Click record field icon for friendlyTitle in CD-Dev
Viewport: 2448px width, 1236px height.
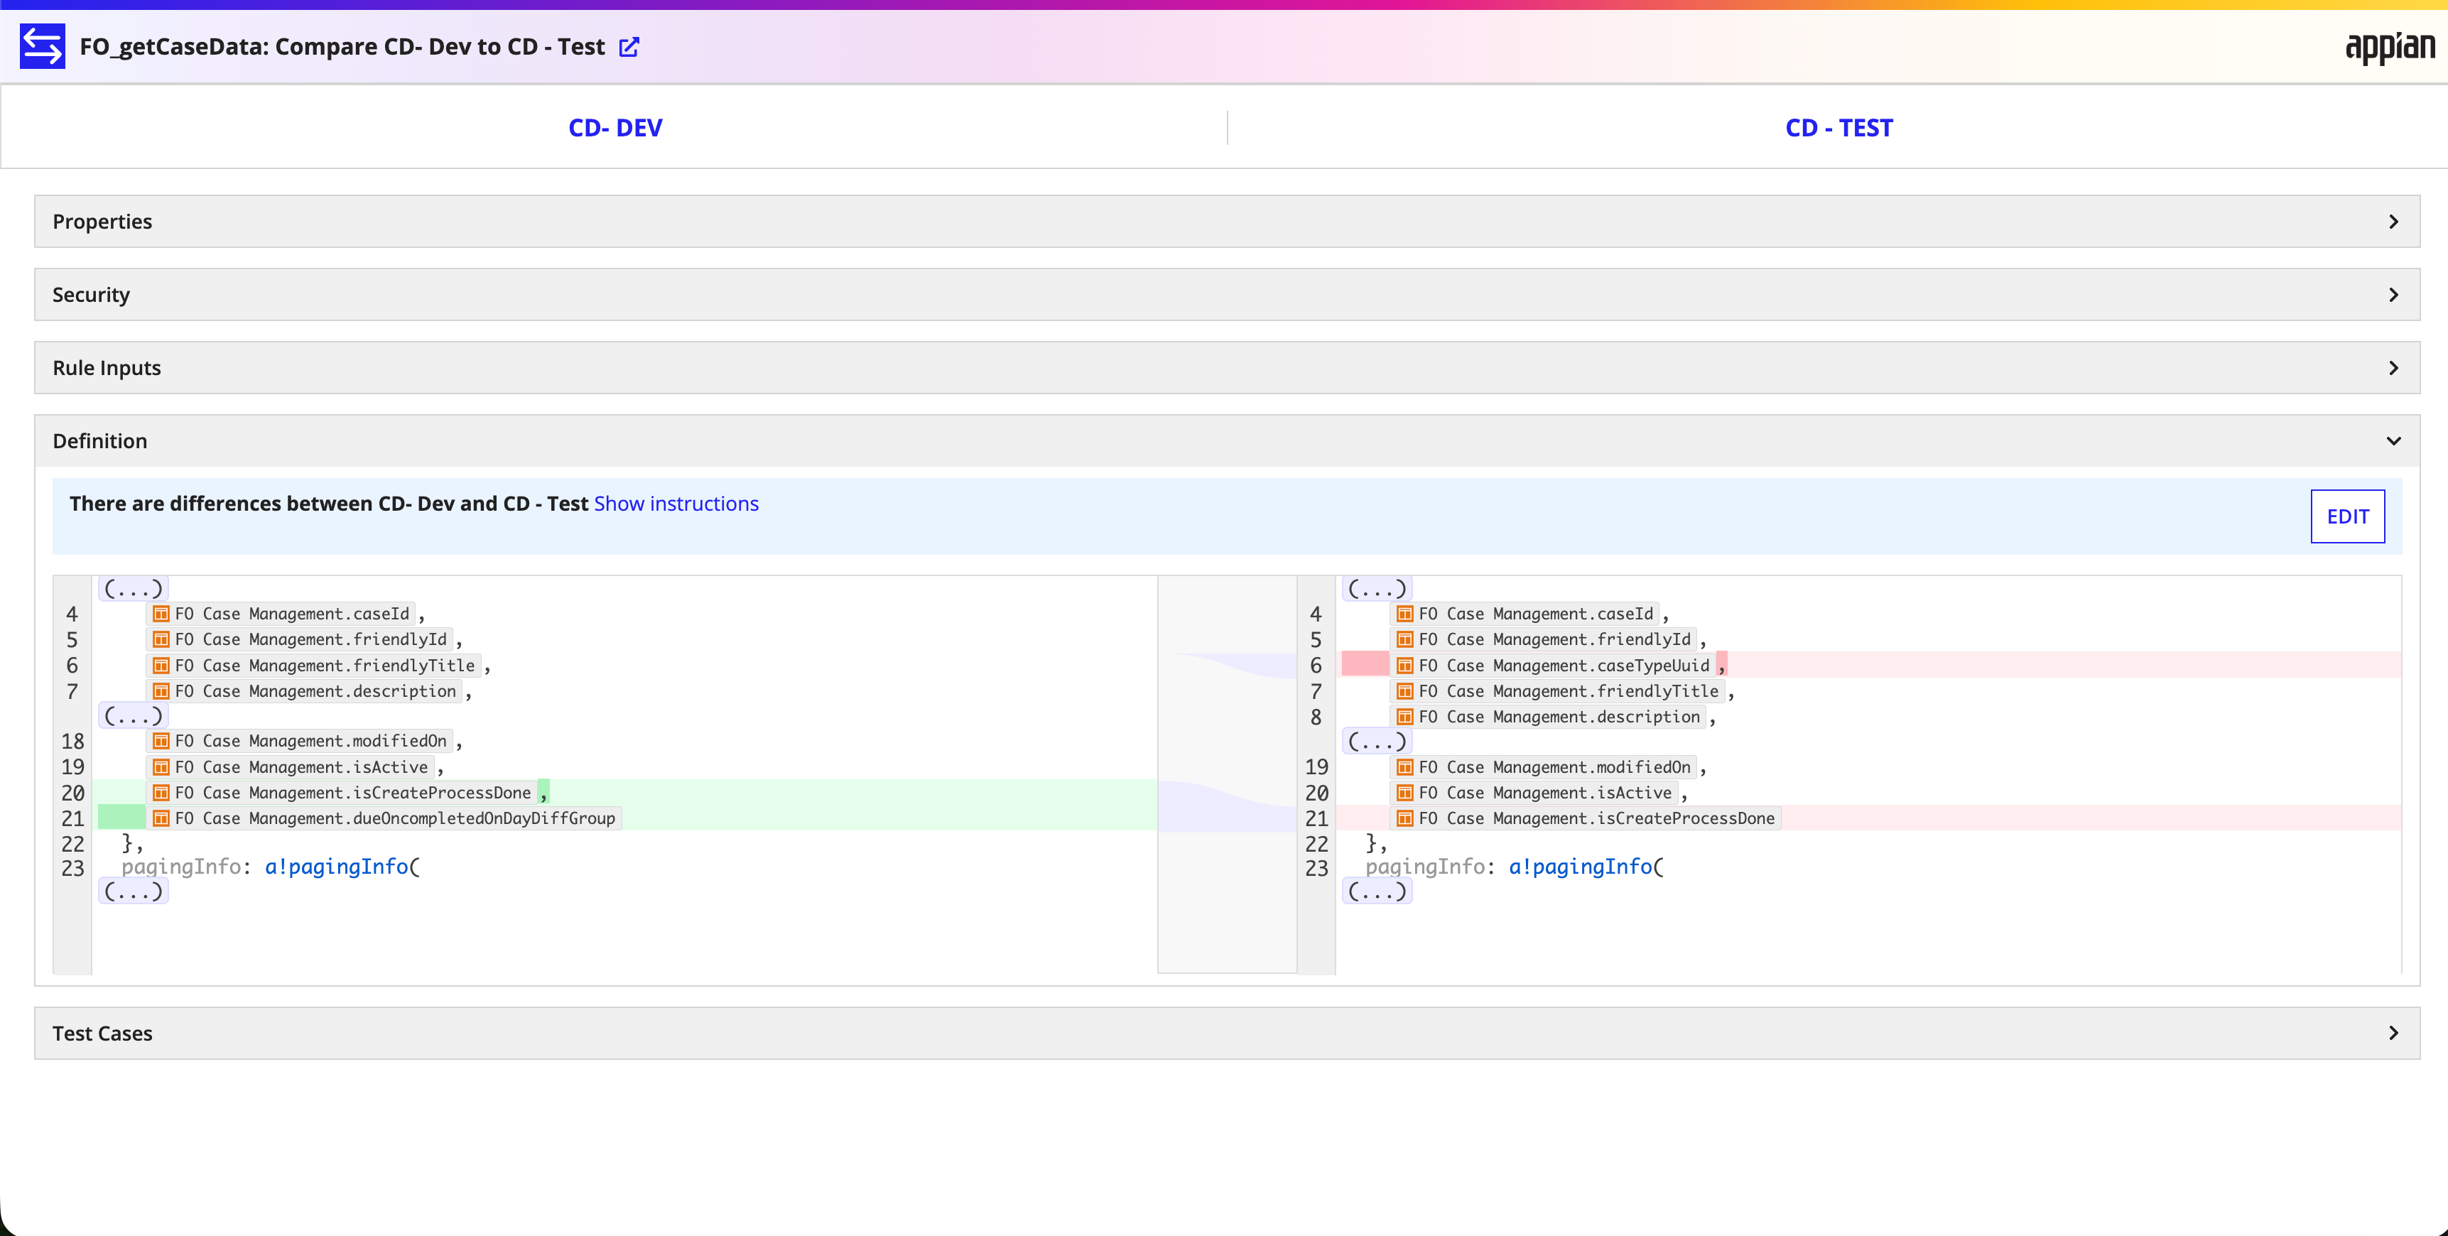[161, 665]
